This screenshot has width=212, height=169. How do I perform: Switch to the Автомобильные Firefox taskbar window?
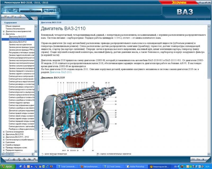coord(90,167)
